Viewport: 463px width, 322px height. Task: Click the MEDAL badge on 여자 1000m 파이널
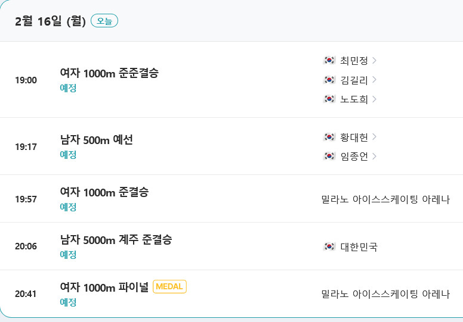(170, 287)
